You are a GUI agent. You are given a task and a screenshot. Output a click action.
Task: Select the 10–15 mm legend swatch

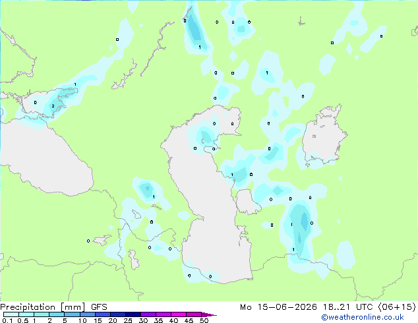[x=88, y=314]
